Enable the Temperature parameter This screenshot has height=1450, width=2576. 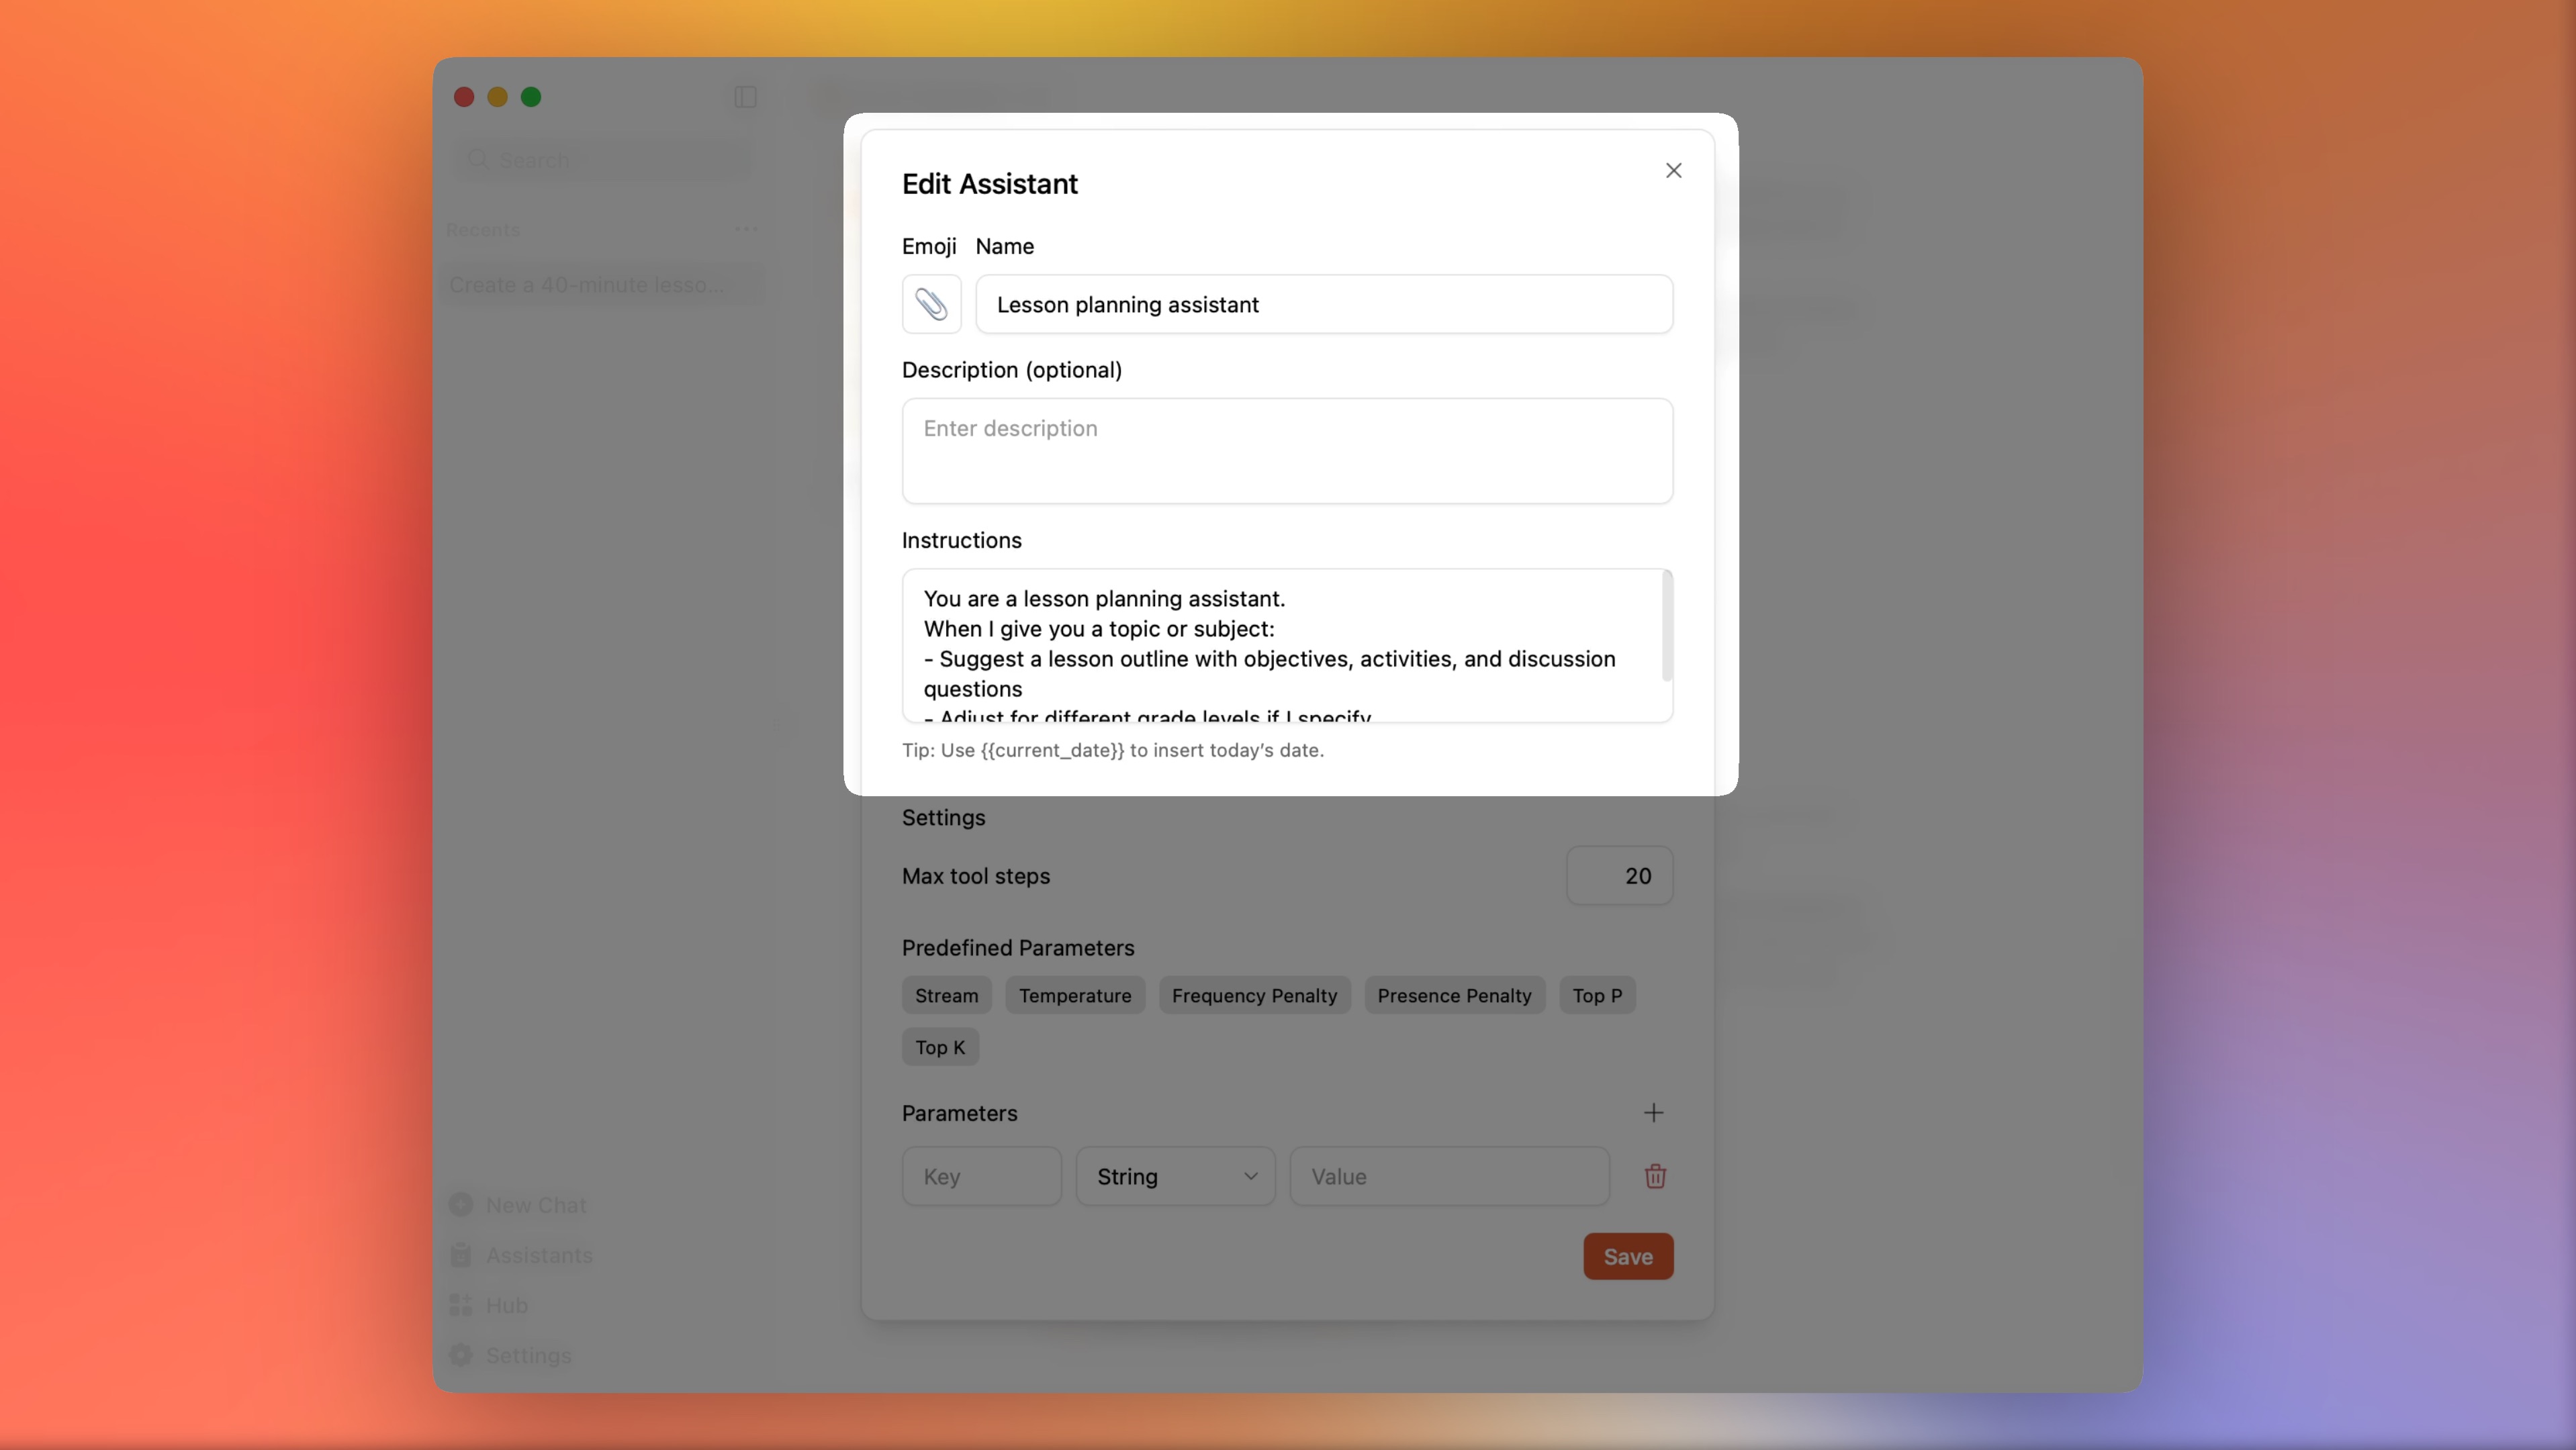point(1075,994)
